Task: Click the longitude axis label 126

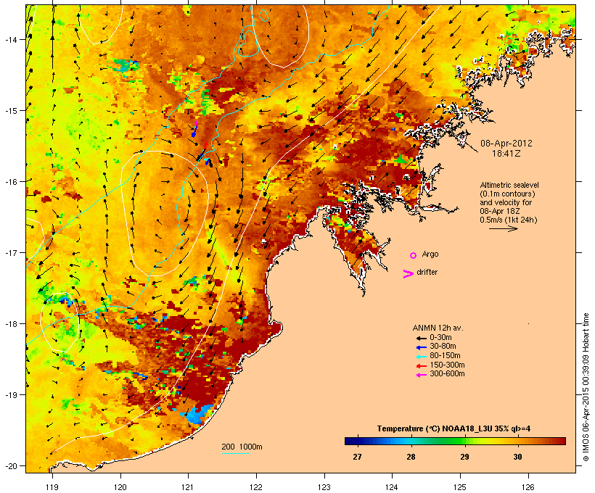Action: (528, 487)
